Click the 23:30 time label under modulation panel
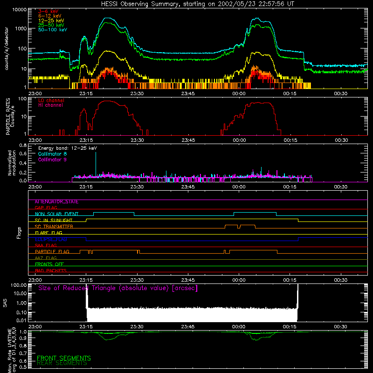This screenshot has width=373, height=373. [x=137, y=187]
